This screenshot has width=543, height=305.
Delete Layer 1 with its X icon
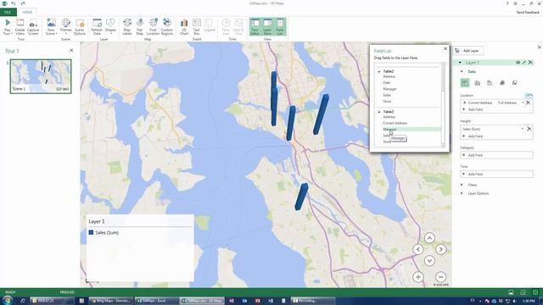(530, 63)
